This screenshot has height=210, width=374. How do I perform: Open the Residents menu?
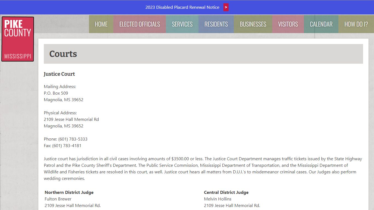216,24
